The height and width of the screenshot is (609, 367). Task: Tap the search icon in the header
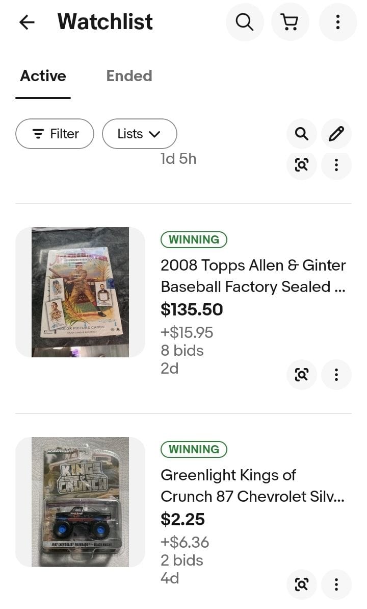tap(245, 22)
